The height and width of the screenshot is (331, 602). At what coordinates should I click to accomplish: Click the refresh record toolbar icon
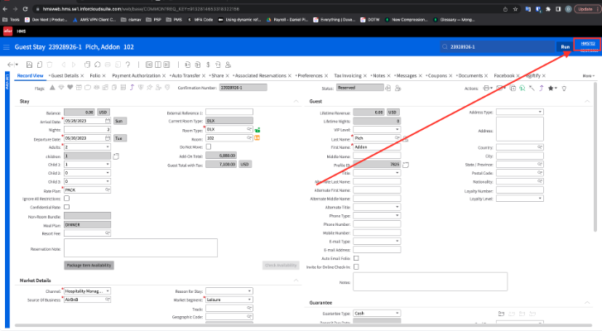click(x=98, y=65)
